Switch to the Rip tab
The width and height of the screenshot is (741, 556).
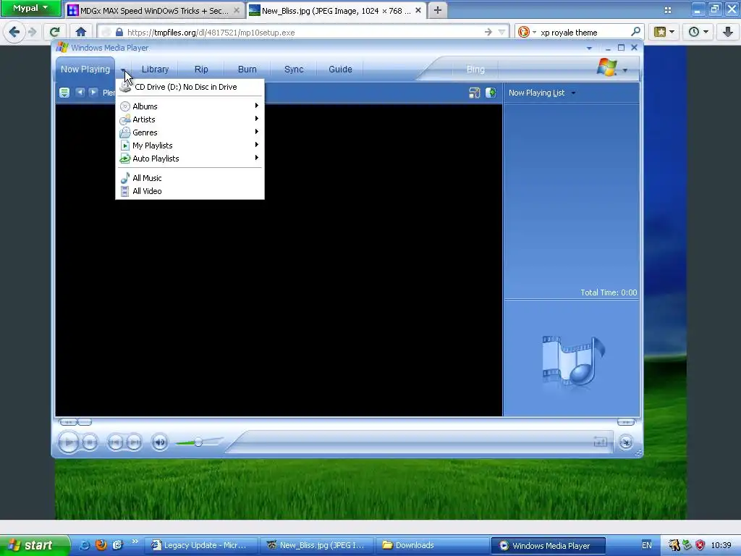pyautogui.click(x=201, y=69)
